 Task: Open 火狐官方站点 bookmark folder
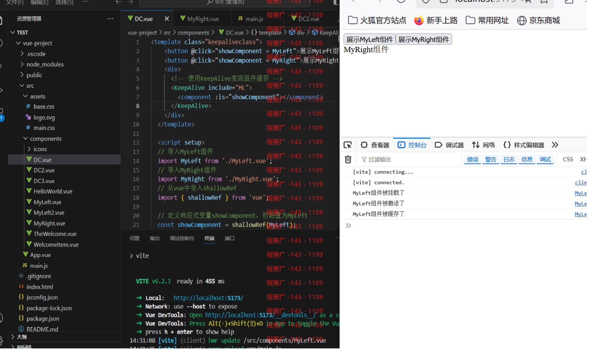click(377, 20)
